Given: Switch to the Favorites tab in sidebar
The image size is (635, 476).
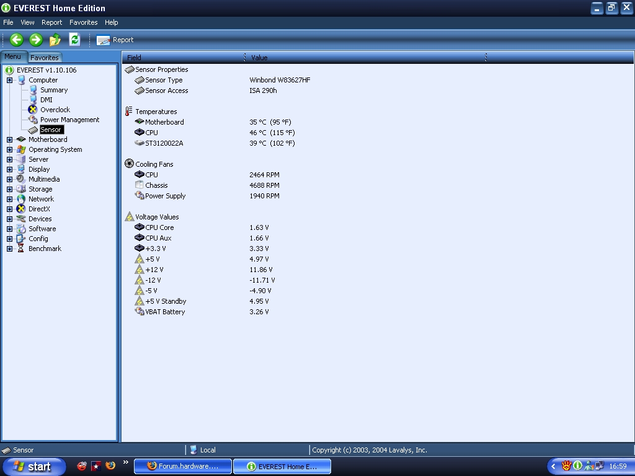Looking at the screenshot, I should tap(45, 58).
